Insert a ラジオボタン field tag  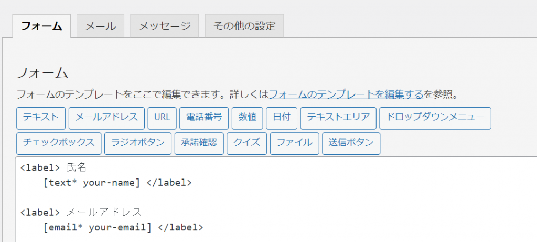[x=138, y=144]
